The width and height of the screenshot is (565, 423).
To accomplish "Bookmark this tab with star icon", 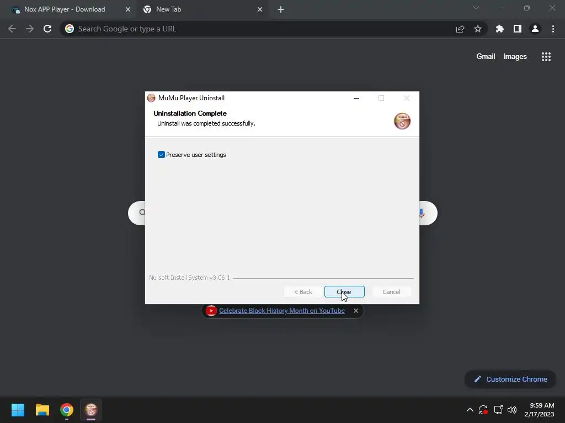I will [x=478, y=29].
